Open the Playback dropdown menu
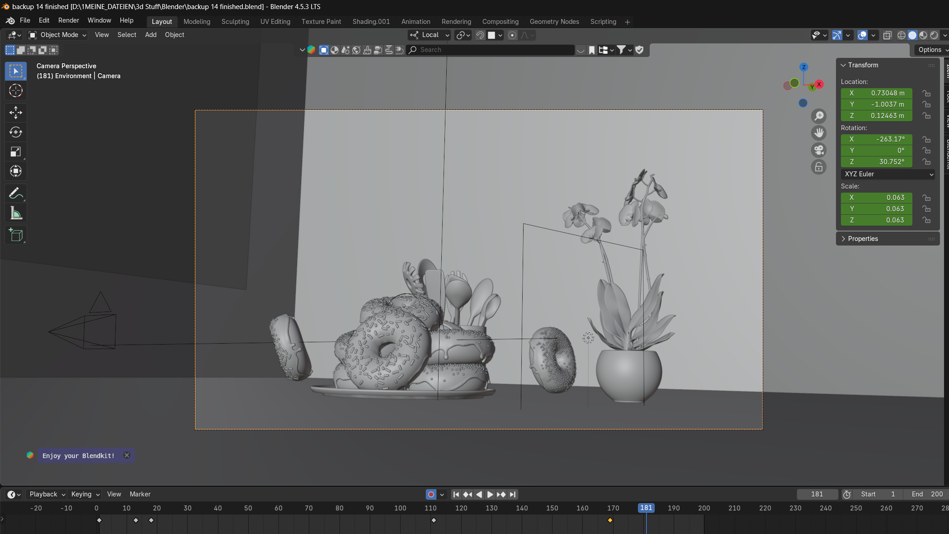The height and width of the screenshot is (534, 949). (47, 494)
